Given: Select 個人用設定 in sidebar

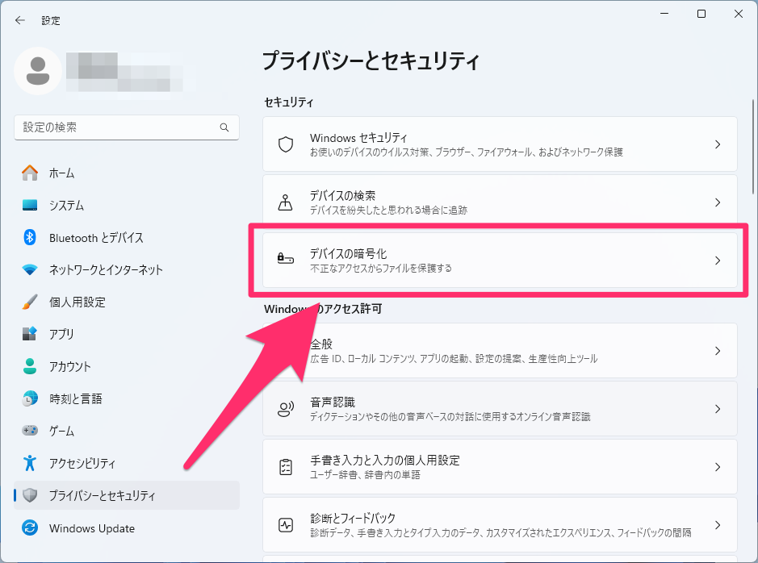Looking at the screenshot, I should click(127, 302).
